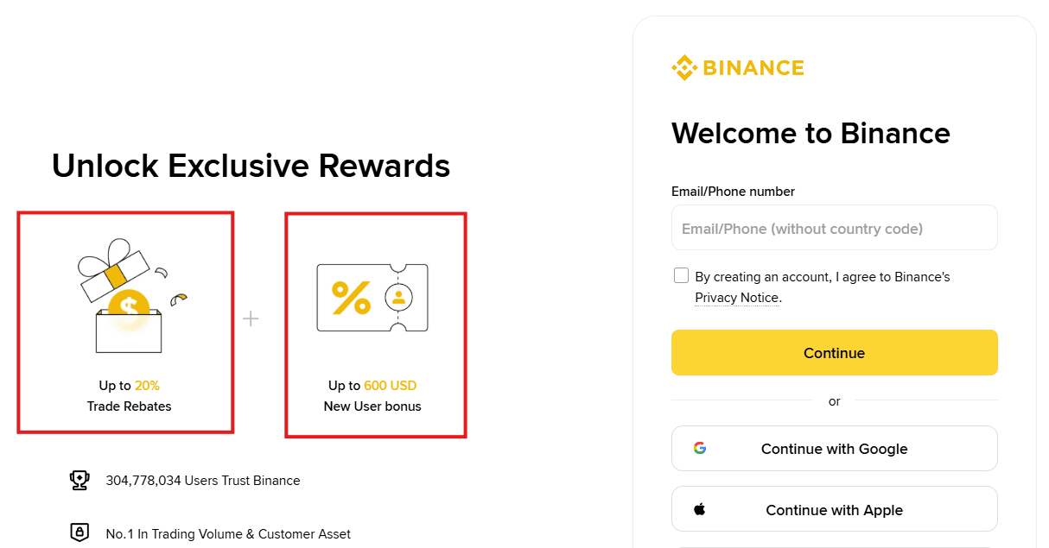The width and height of the screenshot is (1049, 548).
Task: Click the 'or' divider text
Action: [833, 400]
